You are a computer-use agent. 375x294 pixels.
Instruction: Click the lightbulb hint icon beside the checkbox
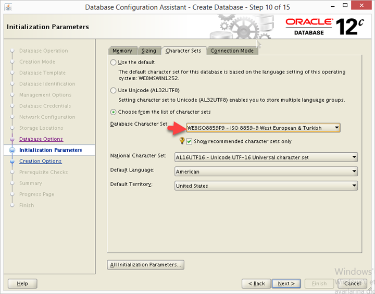coord(182,141)
